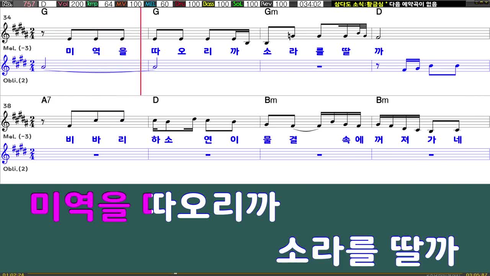
Task: Click the A7 chord symbol
Action: click(x=46, y=100)
